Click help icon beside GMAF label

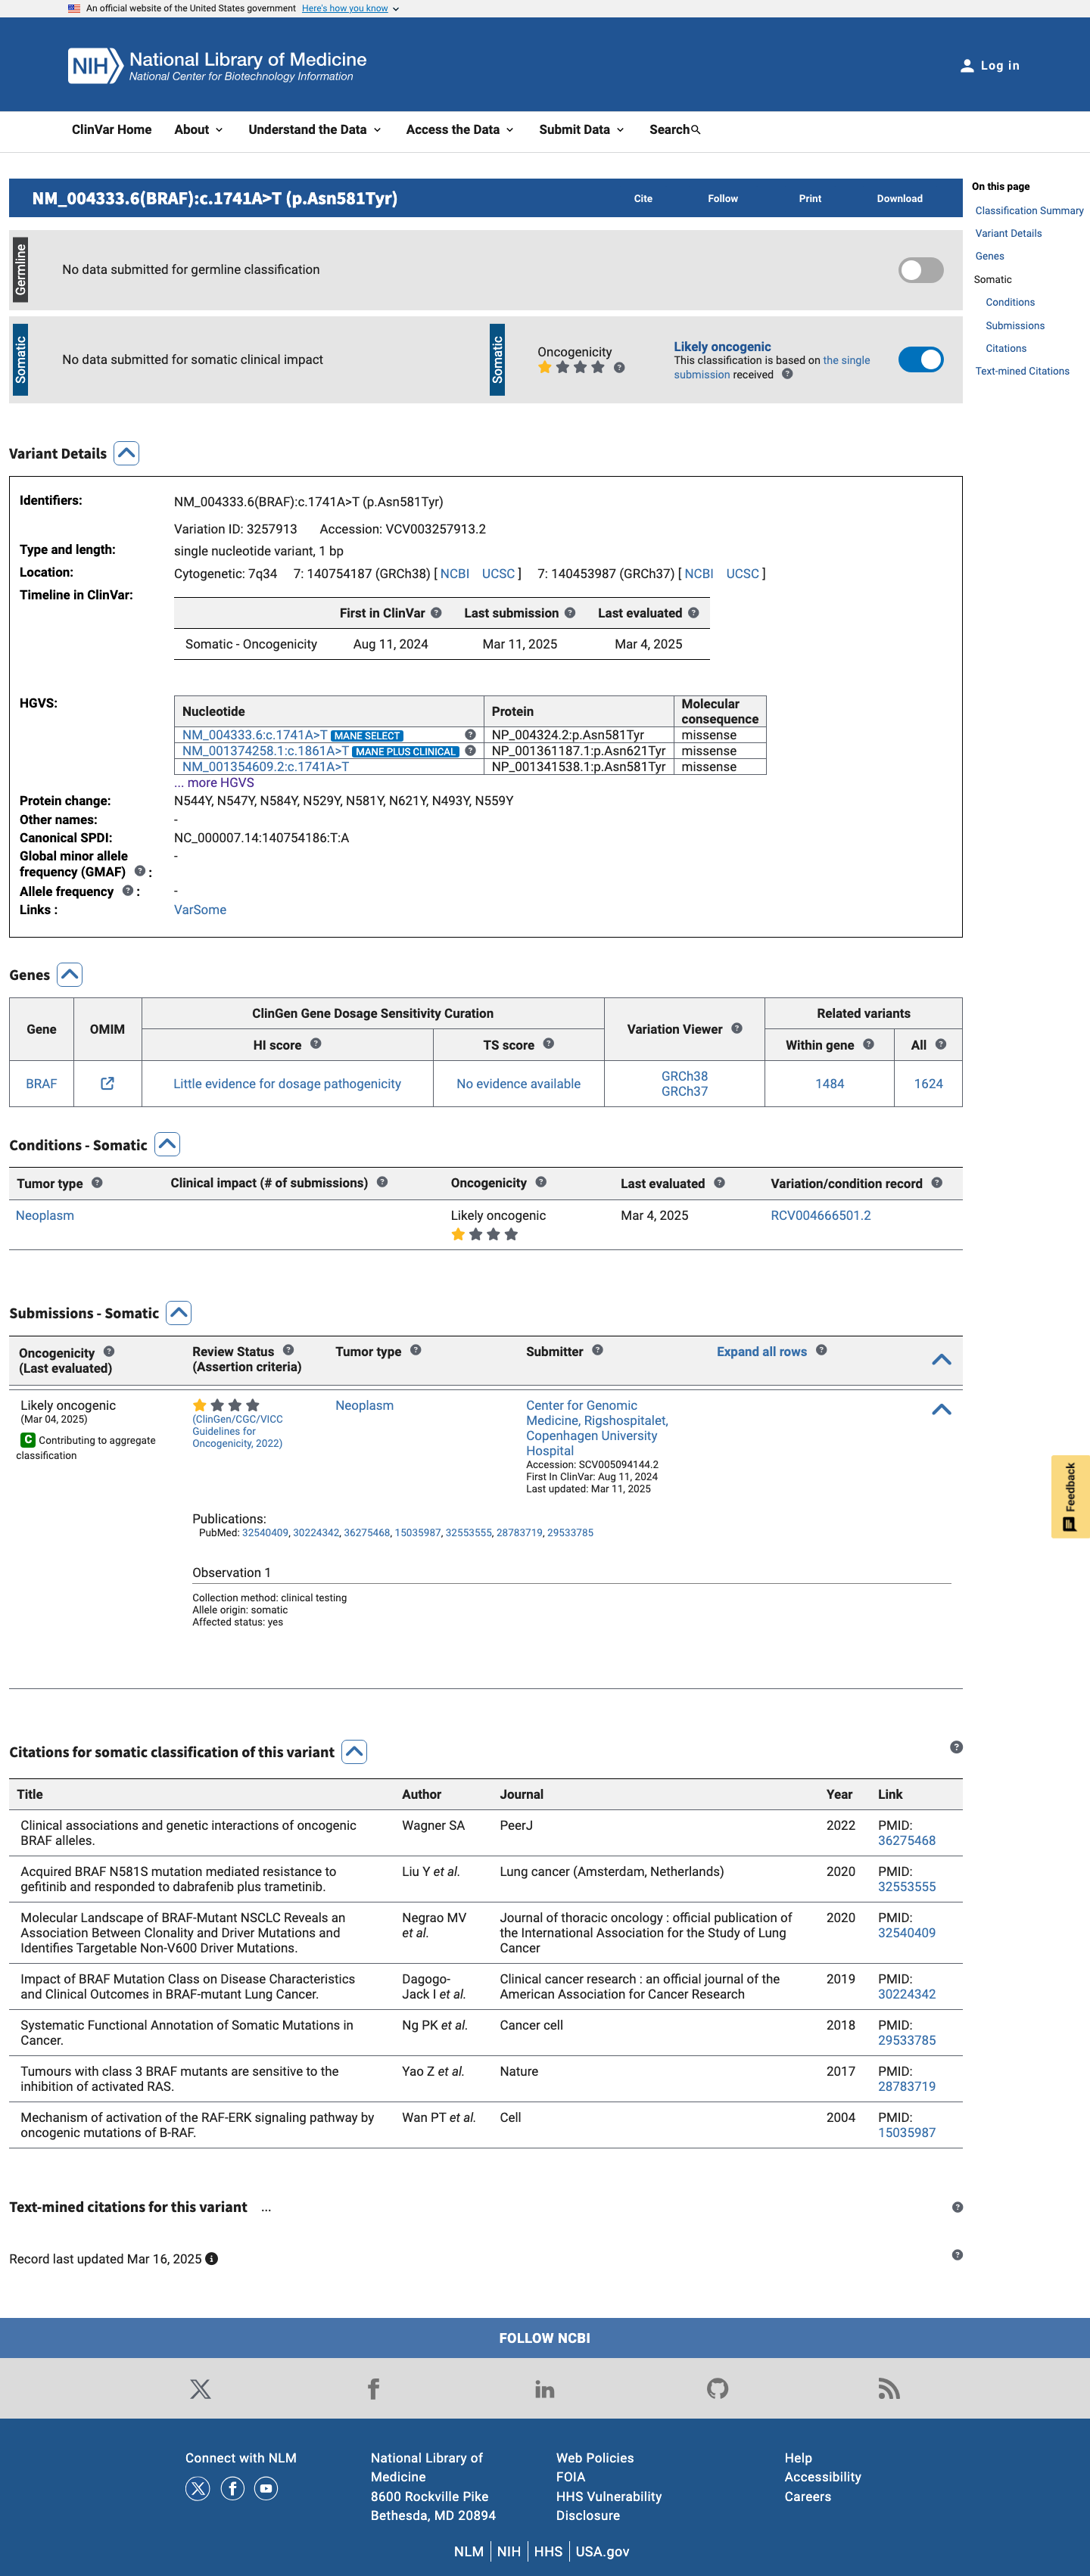pyautogui.click(x=140, y=871)
